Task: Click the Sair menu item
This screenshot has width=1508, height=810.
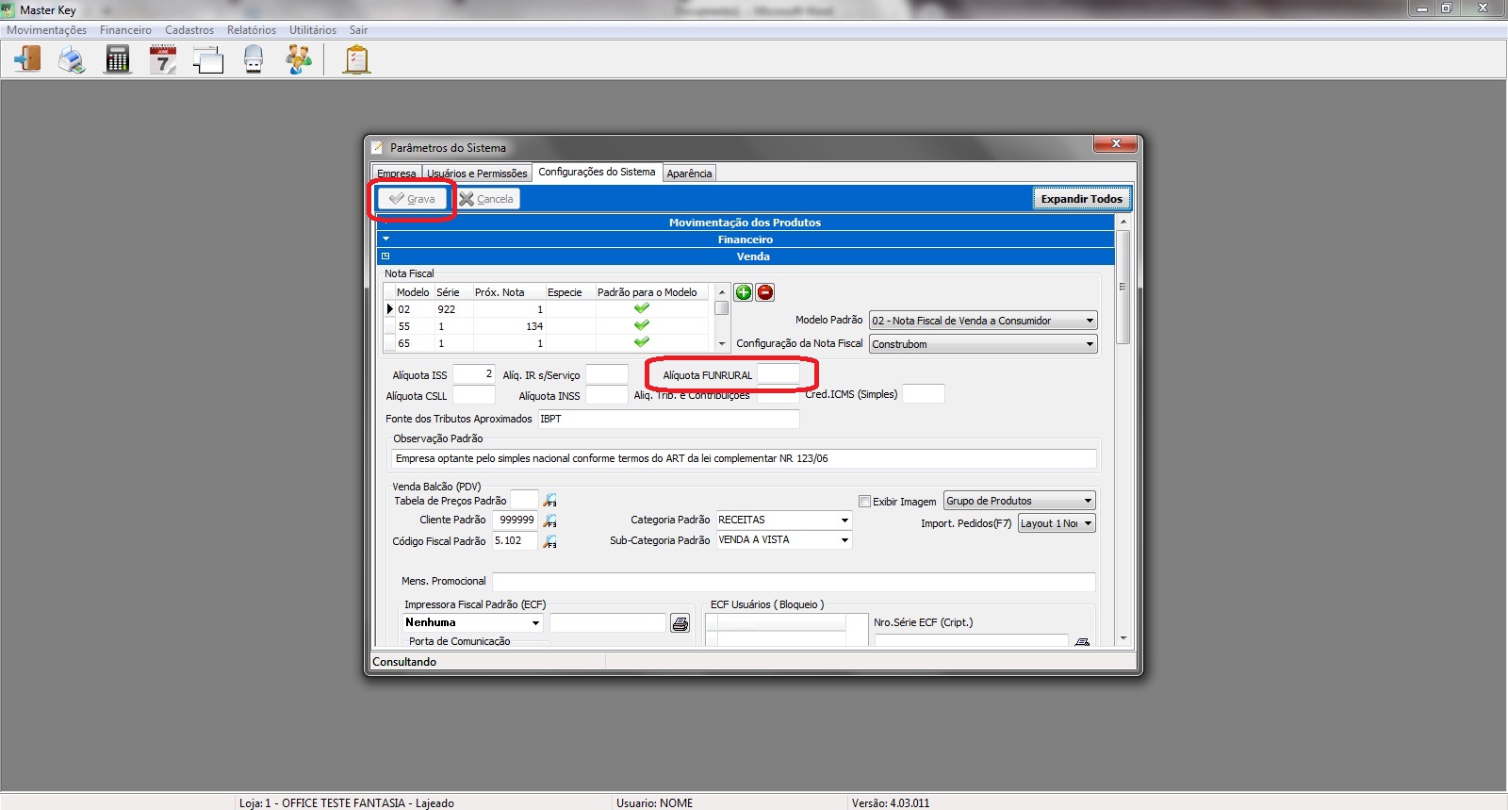Action: coord(358,30)
